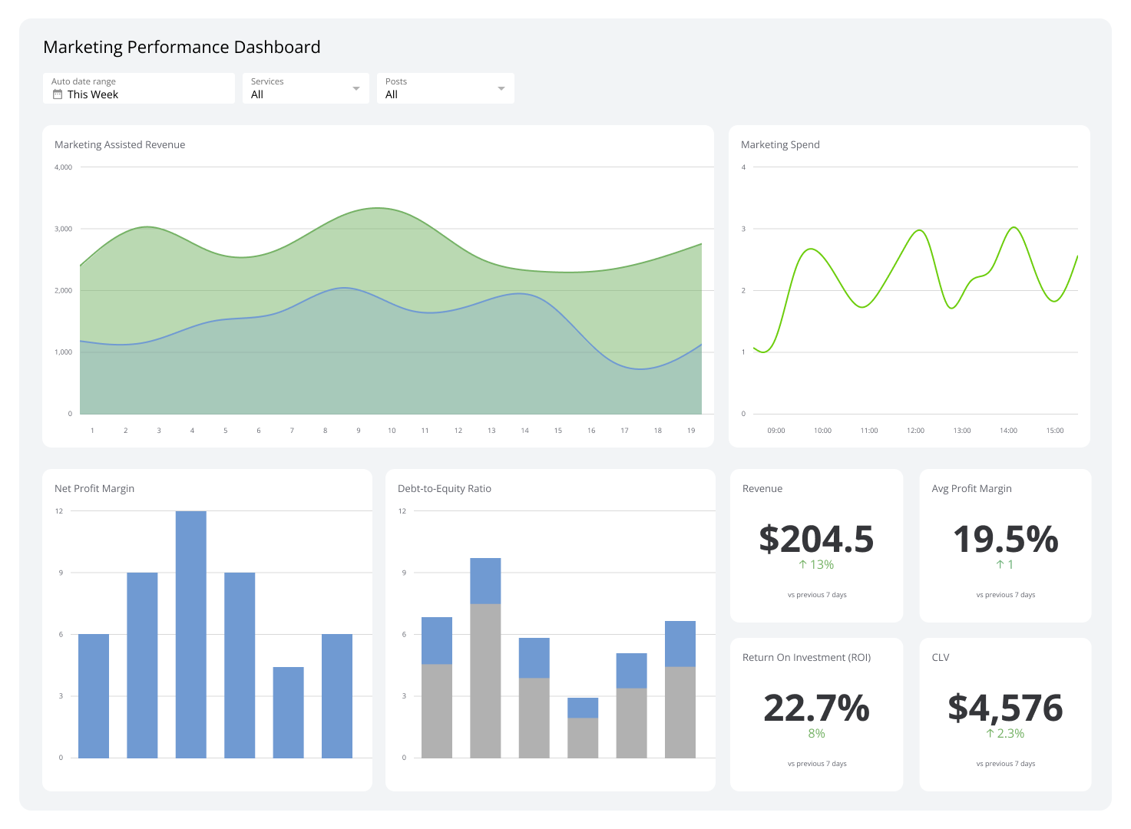Open the Posts dropdown chevron

(x=501, y=88)
